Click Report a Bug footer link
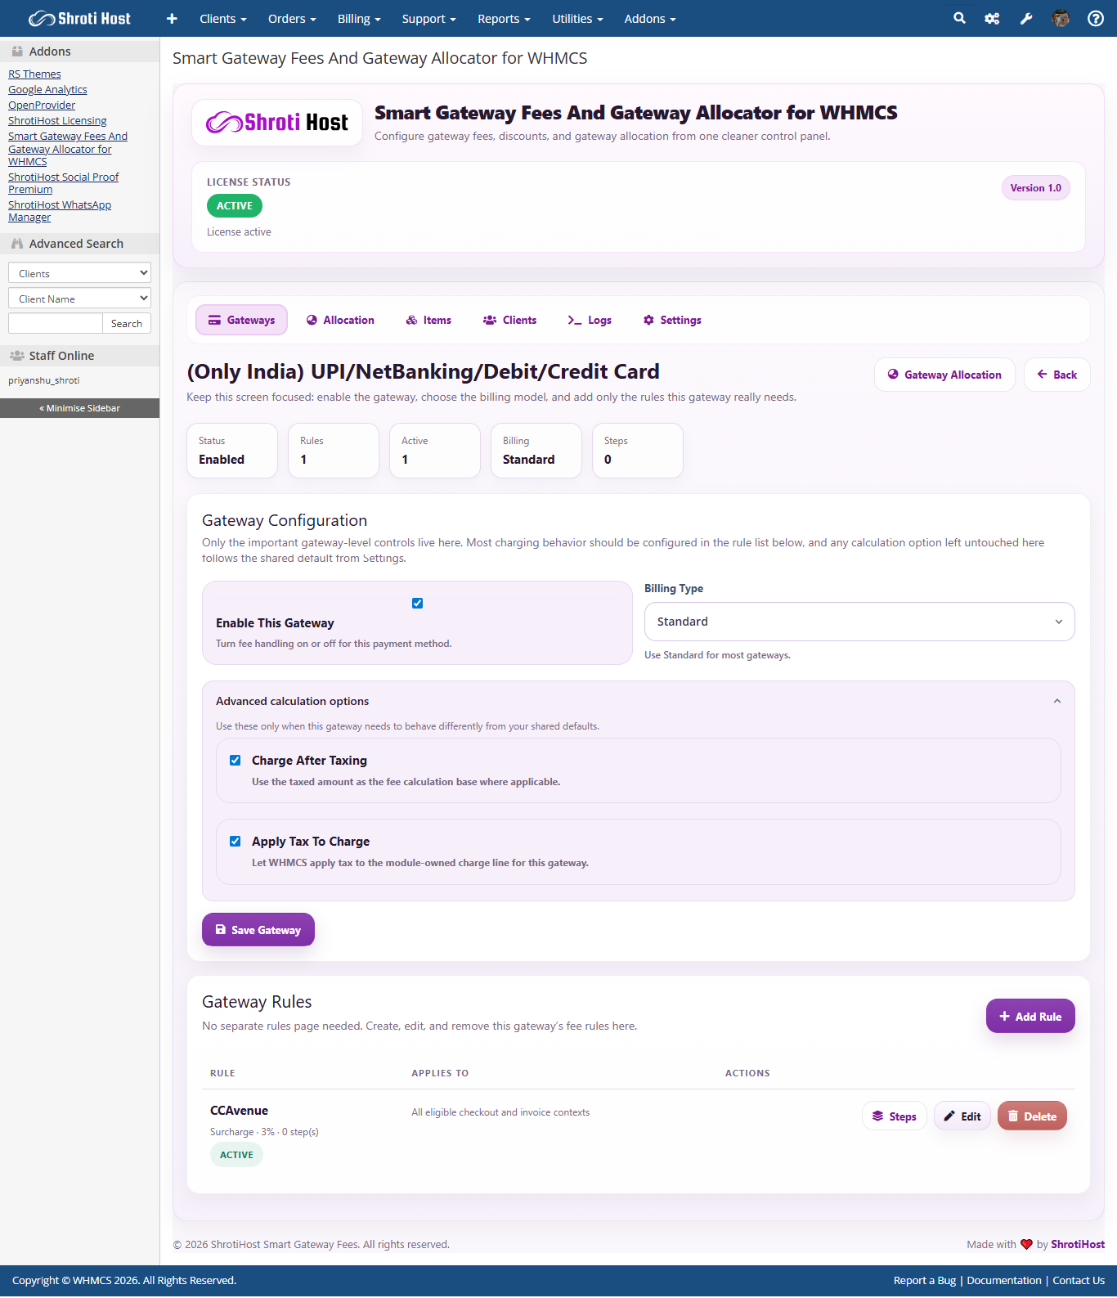Screen dimensions: 1117x1298 click(x=925, y=1280)
